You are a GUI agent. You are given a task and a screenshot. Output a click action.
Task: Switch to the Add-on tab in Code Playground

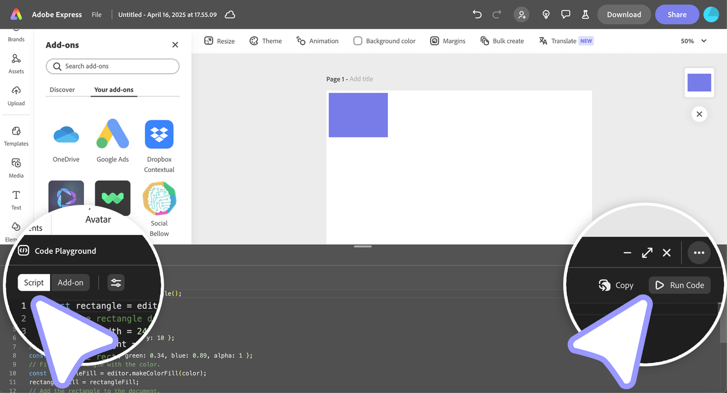[x=70, y=282]
